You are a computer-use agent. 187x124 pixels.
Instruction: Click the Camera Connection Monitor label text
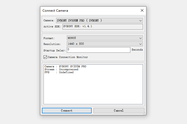(x=68, y=57)
